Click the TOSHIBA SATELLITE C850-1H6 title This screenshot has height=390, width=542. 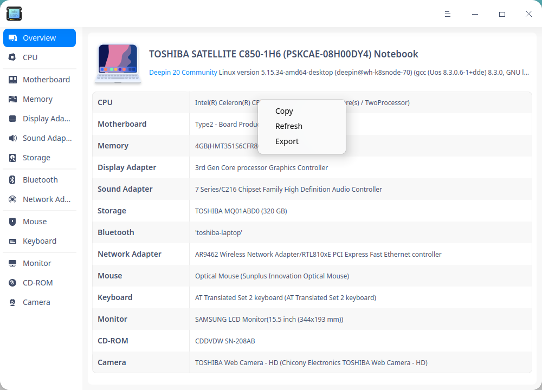(283, 54)
